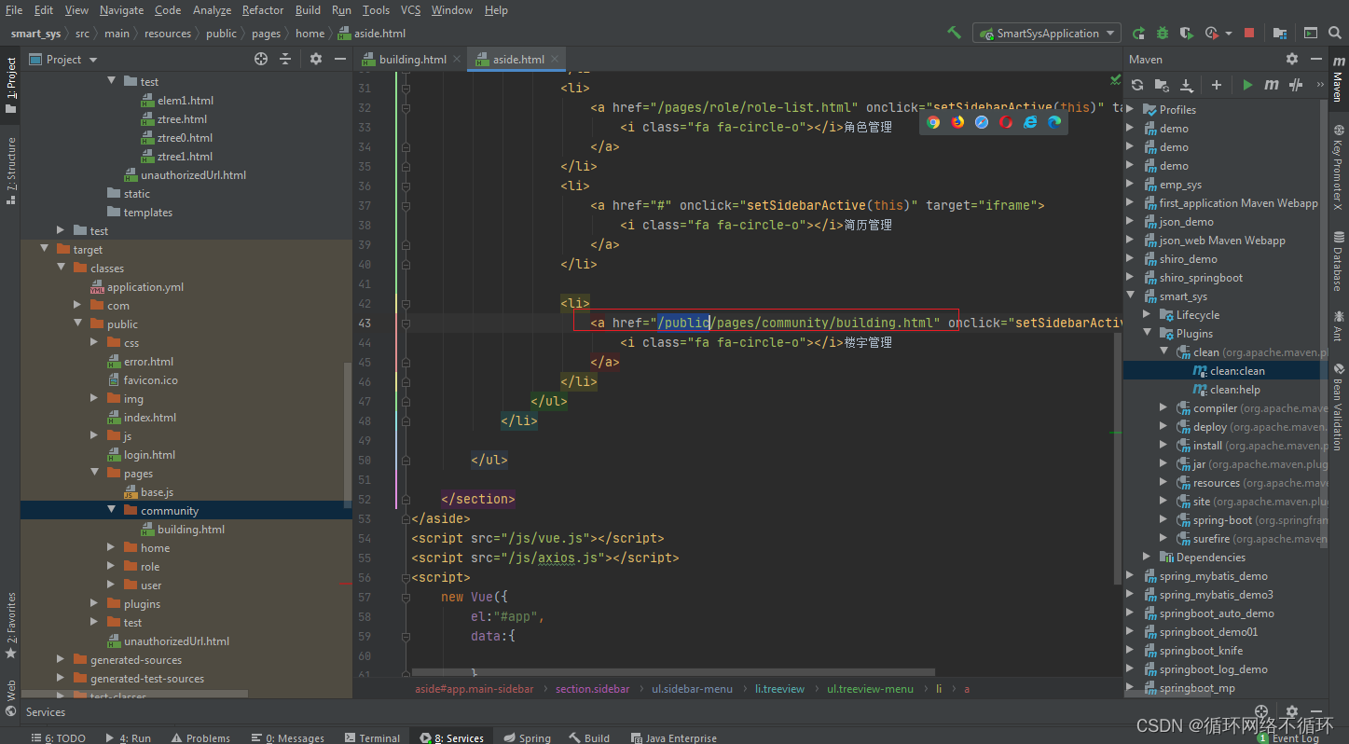Expand the Lifecycle node in Maven
1349x744 pixels.
(1147, 314)
